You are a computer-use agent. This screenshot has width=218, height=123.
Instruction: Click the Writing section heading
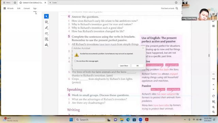pyautogui.click(x=74, y=110)
